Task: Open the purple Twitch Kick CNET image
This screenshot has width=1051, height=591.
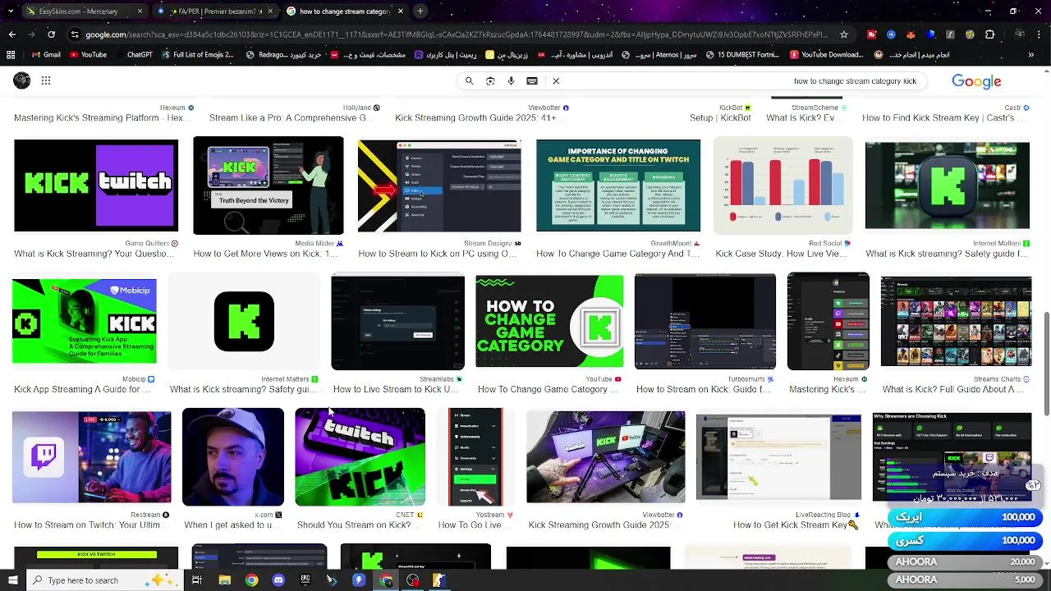Action: (360, 457)
